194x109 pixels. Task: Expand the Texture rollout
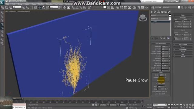point(183,47)
